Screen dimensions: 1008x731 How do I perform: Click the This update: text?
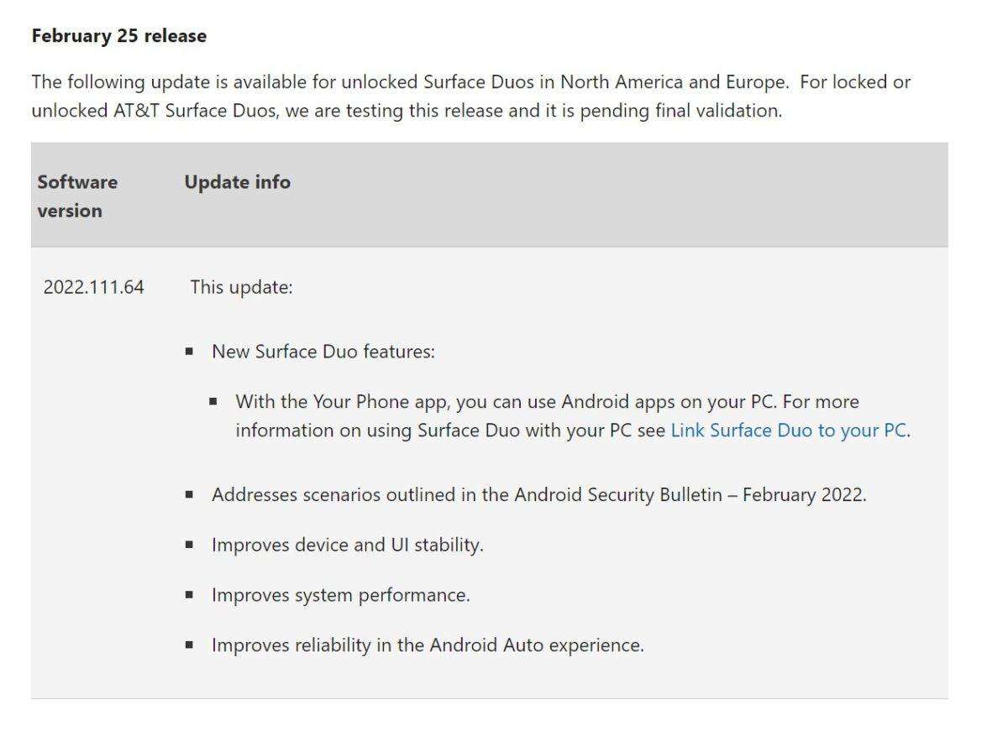(x=241, y=287)
